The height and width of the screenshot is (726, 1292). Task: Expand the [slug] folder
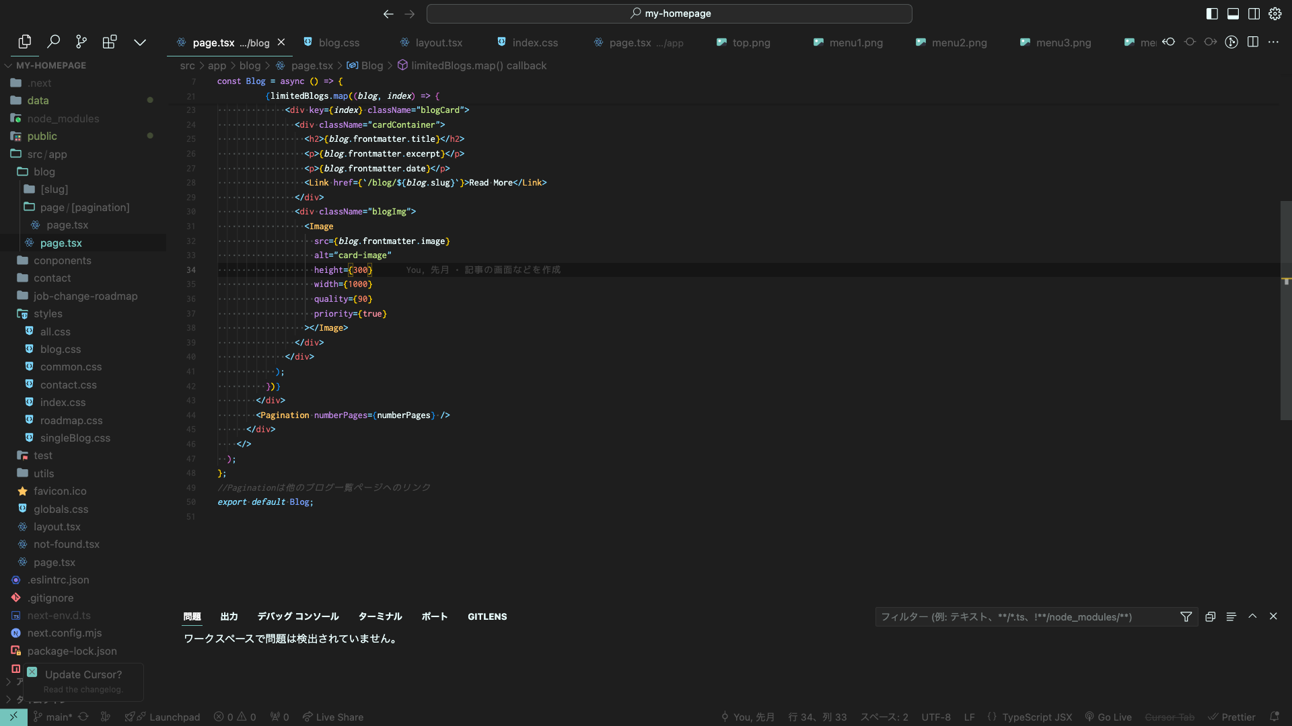tap(54, 189)
